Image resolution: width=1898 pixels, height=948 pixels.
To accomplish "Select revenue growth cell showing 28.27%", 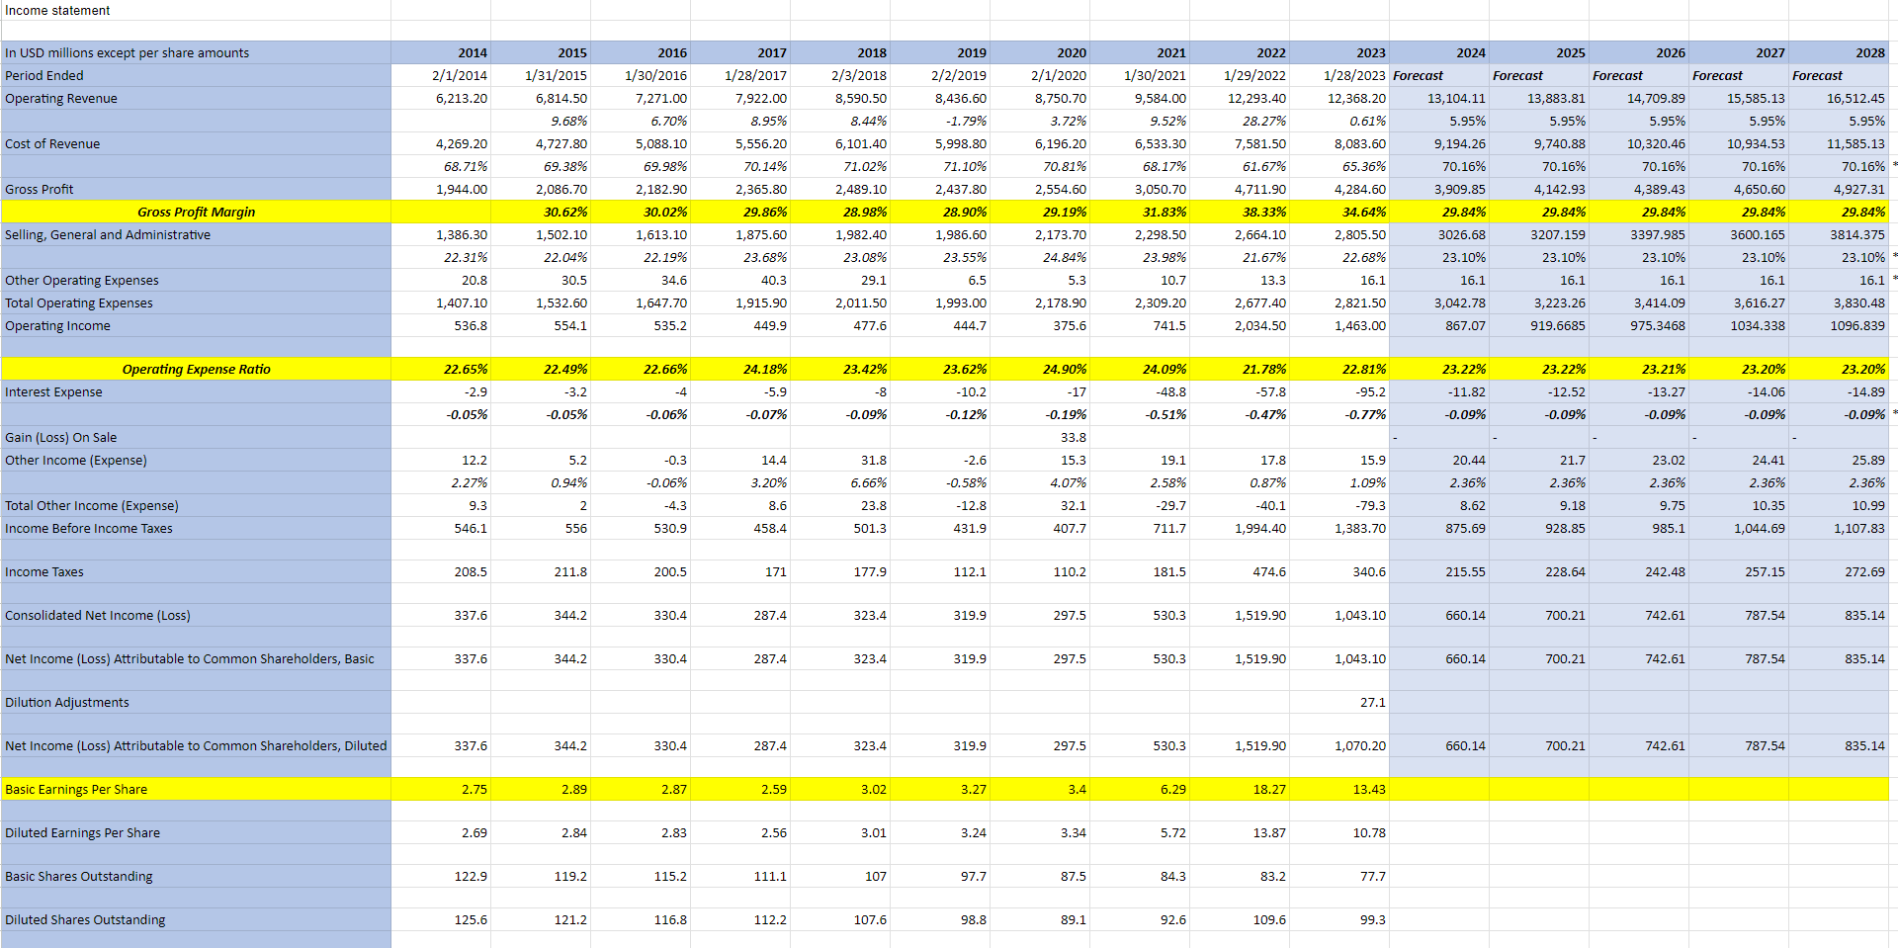I will point(1240,122).
